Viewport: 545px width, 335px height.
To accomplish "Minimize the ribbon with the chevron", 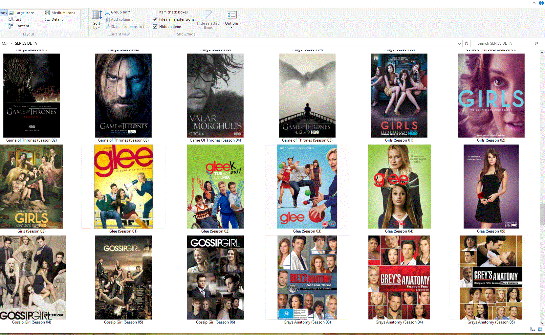I will point(534,3).
